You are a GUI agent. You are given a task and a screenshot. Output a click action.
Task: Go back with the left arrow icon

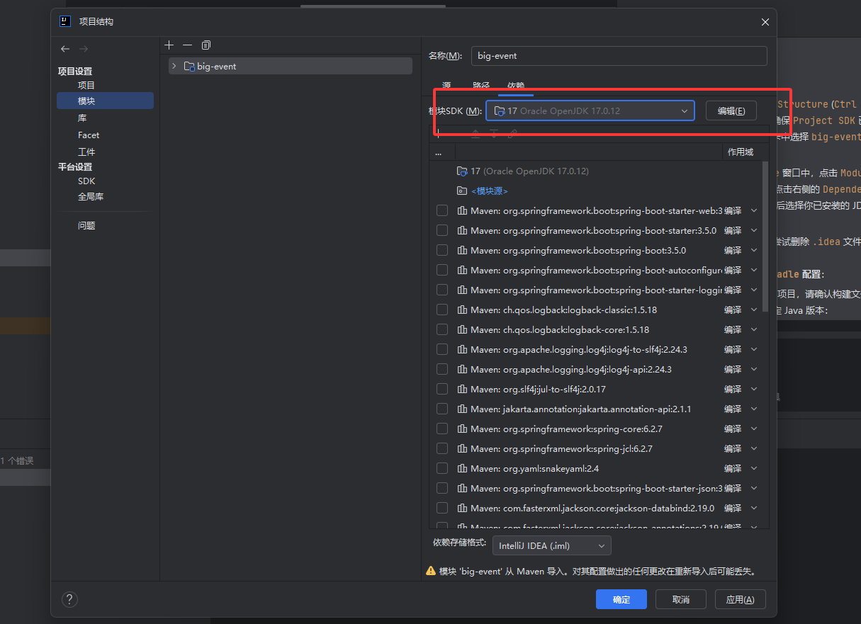tap(65, 49)
